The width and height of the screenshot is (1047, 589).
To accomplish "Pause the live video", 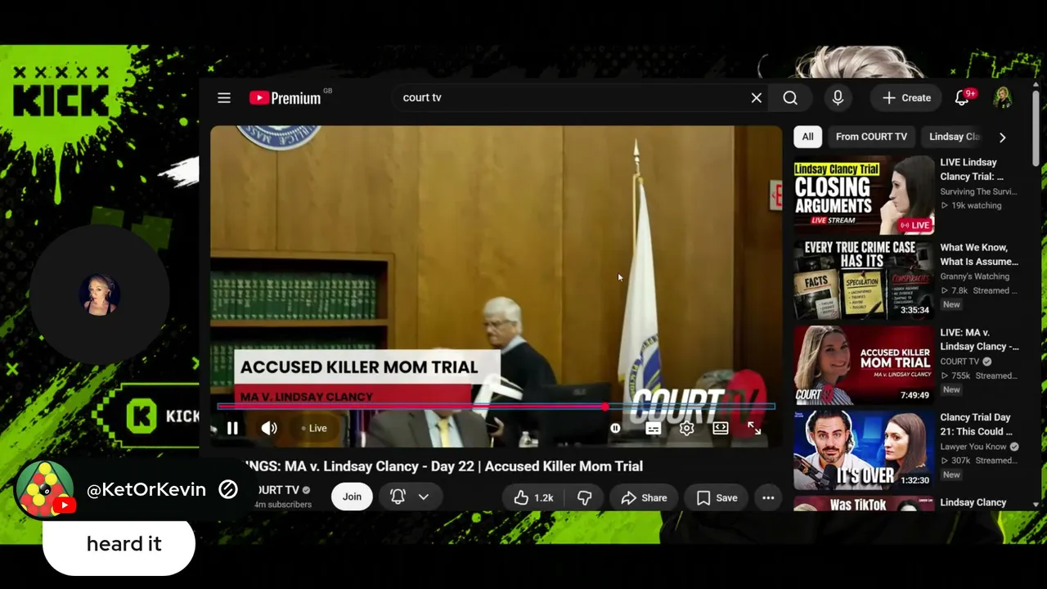I will click(x=232, y=428).
